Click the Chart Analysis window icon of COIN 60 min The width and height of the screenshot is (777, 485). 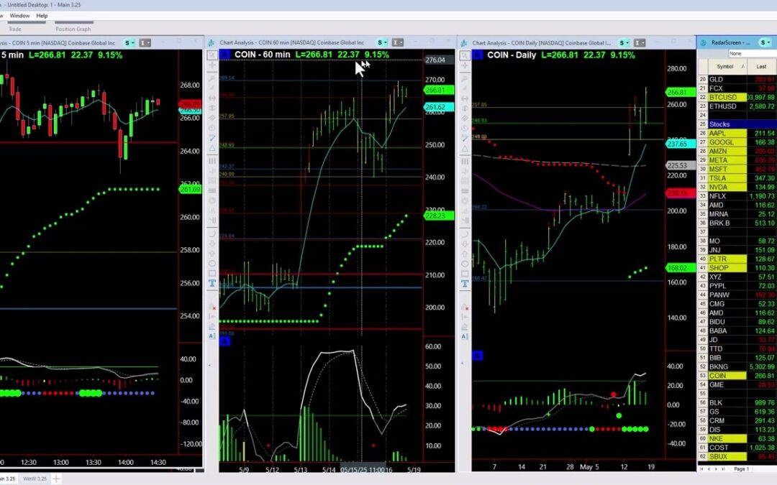[211, 43]
